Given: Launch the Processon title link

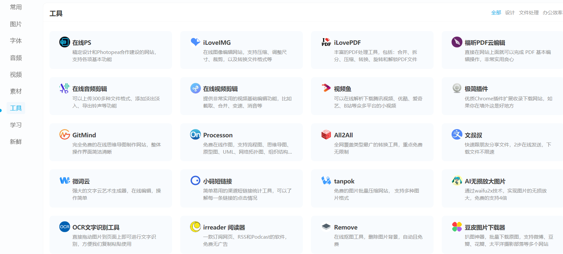Looking at the screenshot, I should pos(218,135).
